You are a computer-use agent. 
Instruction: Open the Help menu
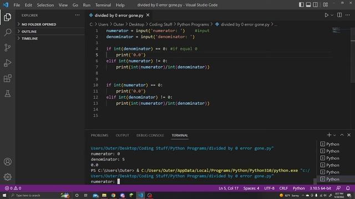click(x=120, y=5)
